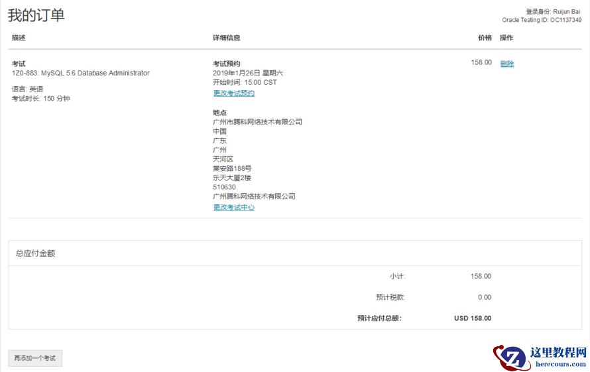590x372 pixels.
Task: Click the 价格 column header
Action: point(485,38)
